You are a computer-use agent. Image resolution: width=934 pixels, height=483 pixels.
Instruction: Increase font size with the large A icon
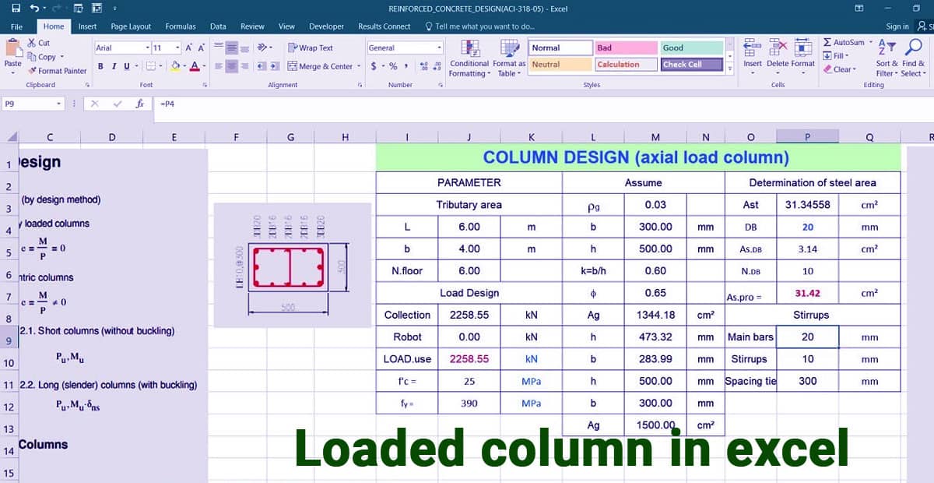[x=189, y=48]
